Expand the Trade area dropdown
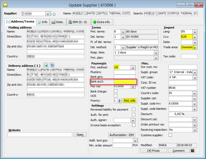Screen dimensions: 206x159 pyautogui.click(x=195, y=47)
